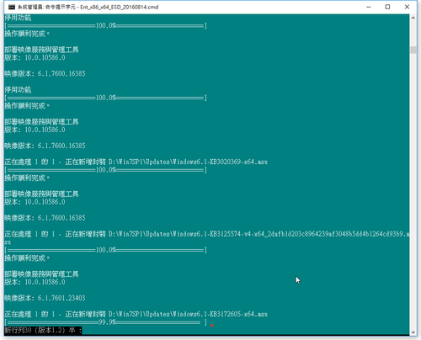421x340 pixels.
Task: Minimize the Ent_x86_x64_ESD_20160814.cmd window
Action: pyautogui.click(x=369, y=7)
